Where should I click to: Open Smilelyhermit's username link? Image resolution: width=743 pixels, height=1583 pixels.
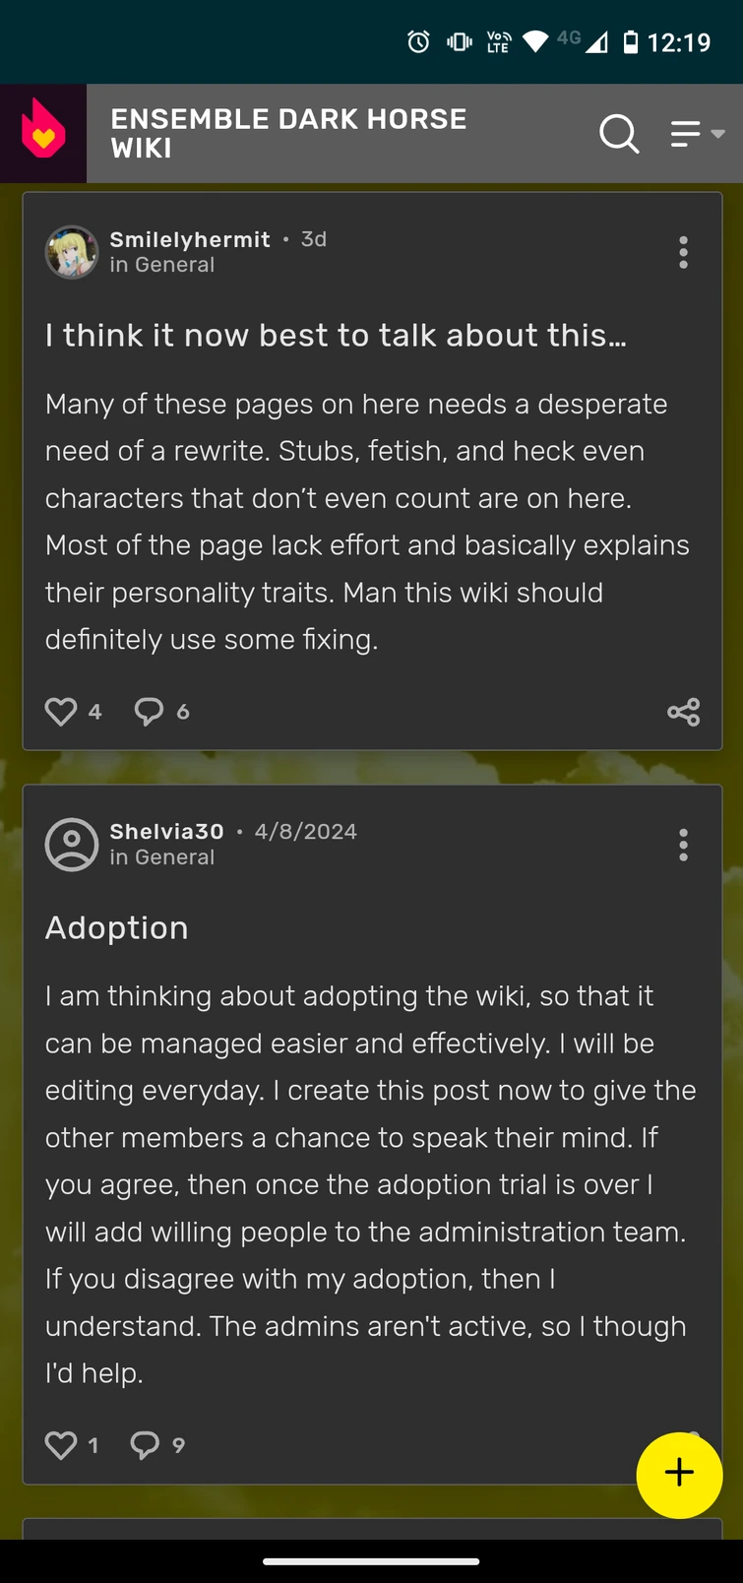tap(189, 238)
